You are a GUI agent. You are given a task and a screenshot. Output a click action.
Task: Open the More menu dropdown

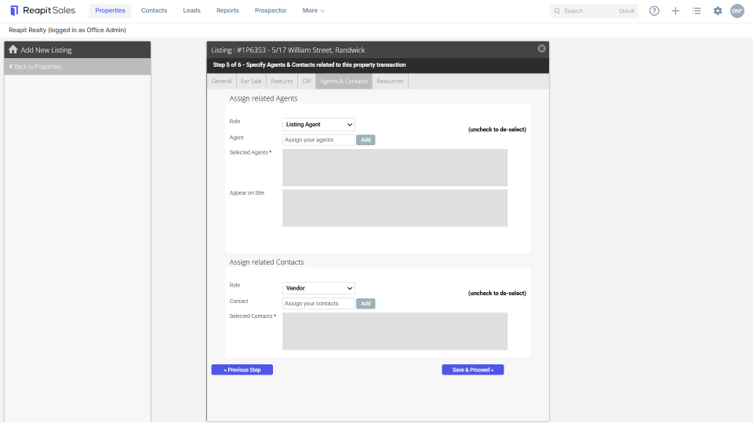[x=314, y=10]
